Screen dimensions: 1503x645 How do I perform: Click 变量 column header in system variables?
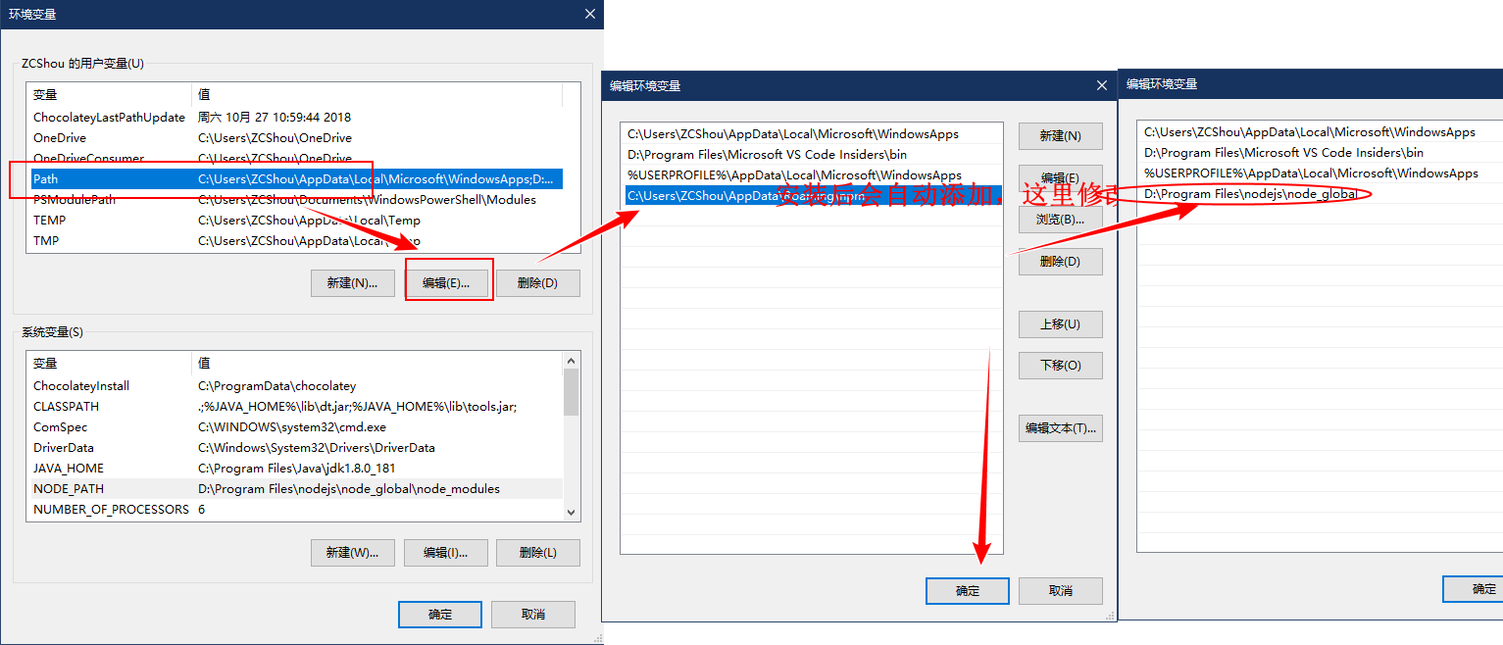click(109, 363)
